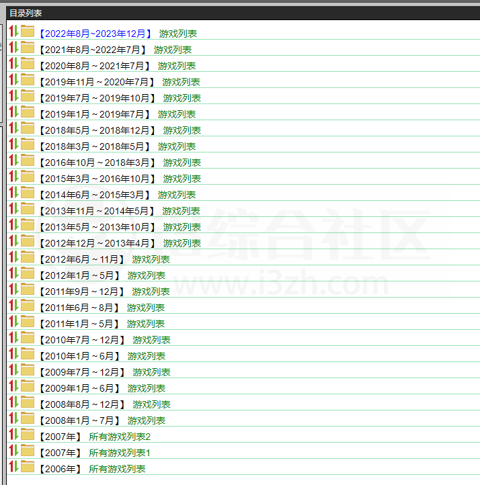Open folder icon for 2016年10月~2018年3月 row

(28, 161)
